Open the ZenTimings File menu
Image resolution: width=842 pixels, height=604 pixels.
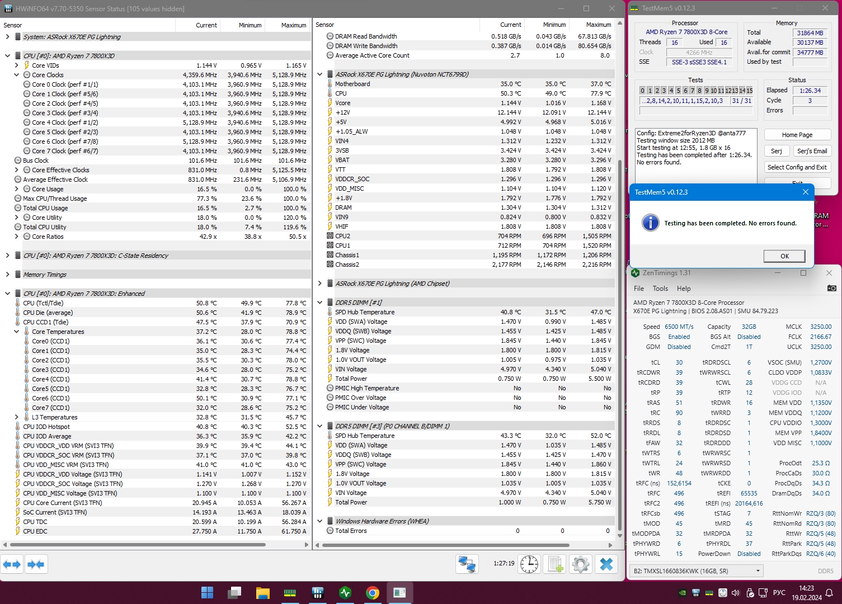click(639, 289)
